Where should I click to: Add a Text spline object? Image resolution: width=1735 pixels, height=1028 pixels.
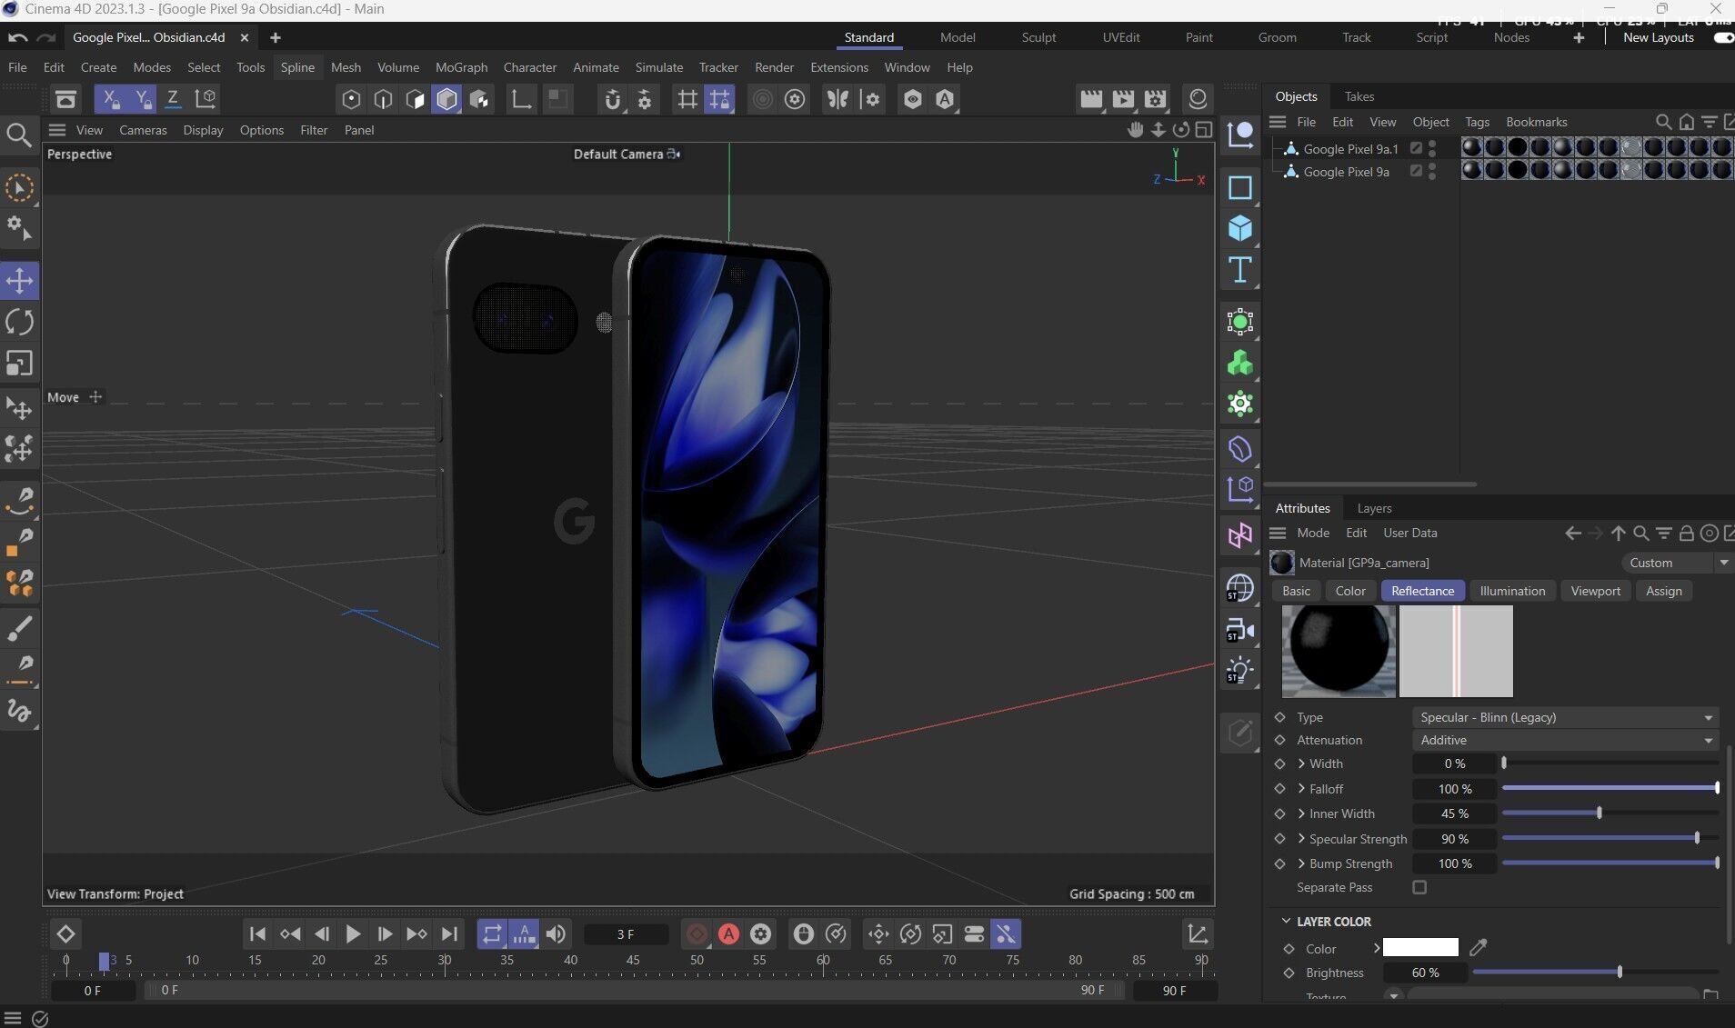point(1240,270)
